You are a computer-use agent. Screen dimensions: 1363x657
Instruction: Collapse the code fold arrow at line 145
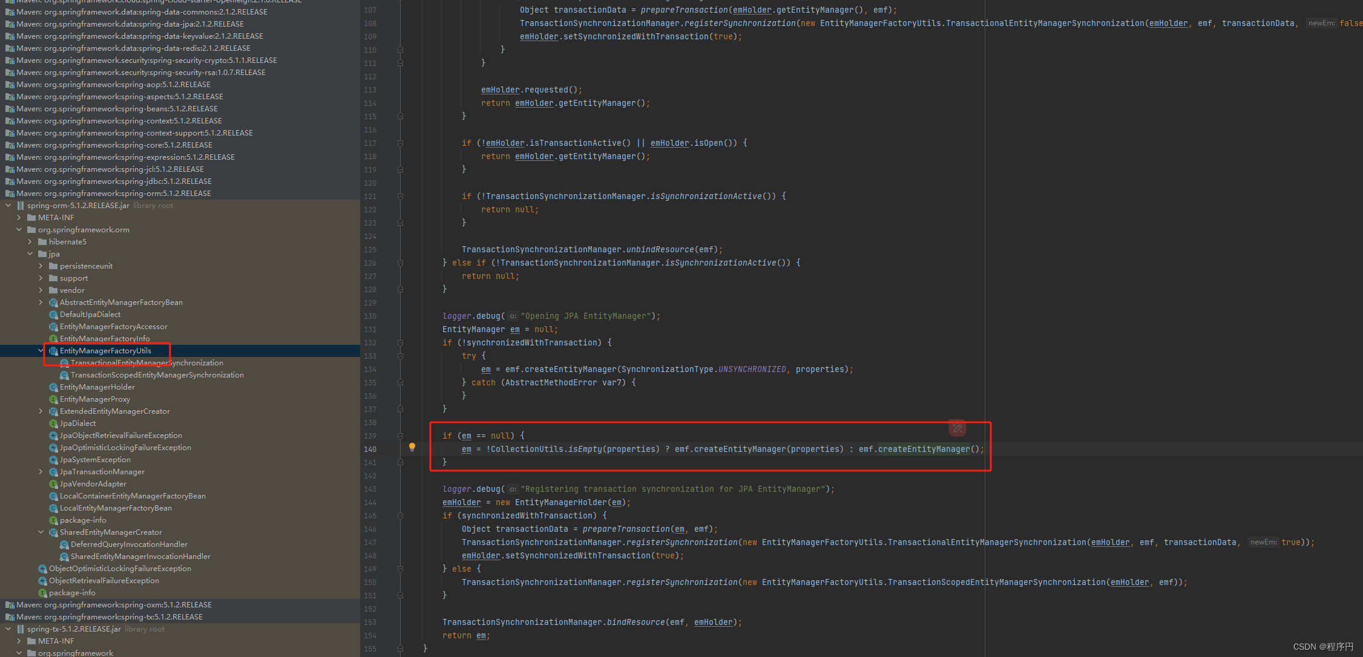coord(399,515)
